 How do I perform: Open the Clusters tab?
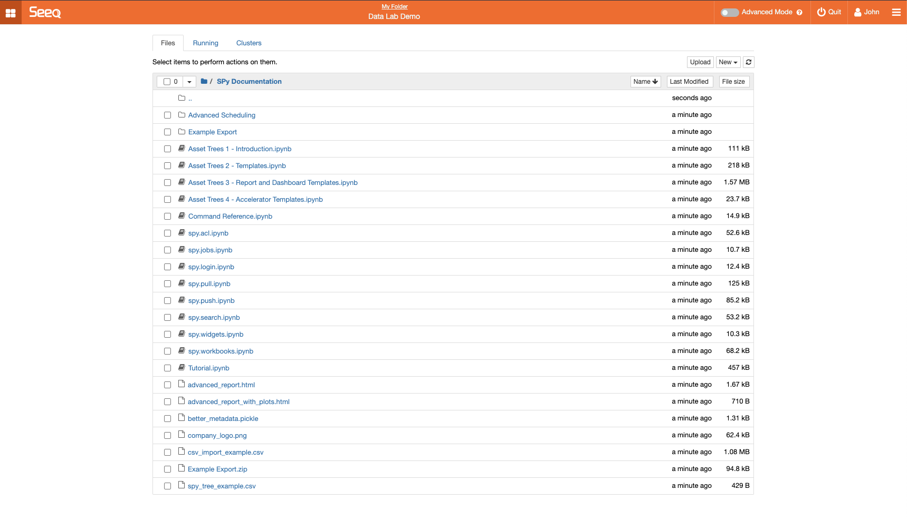point(249,43)
